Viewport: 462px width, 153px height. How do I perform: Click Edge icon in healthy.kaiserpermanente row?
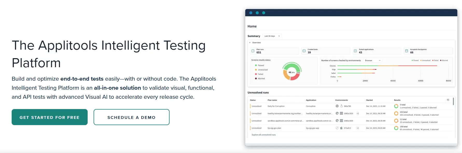pos(337,113)
